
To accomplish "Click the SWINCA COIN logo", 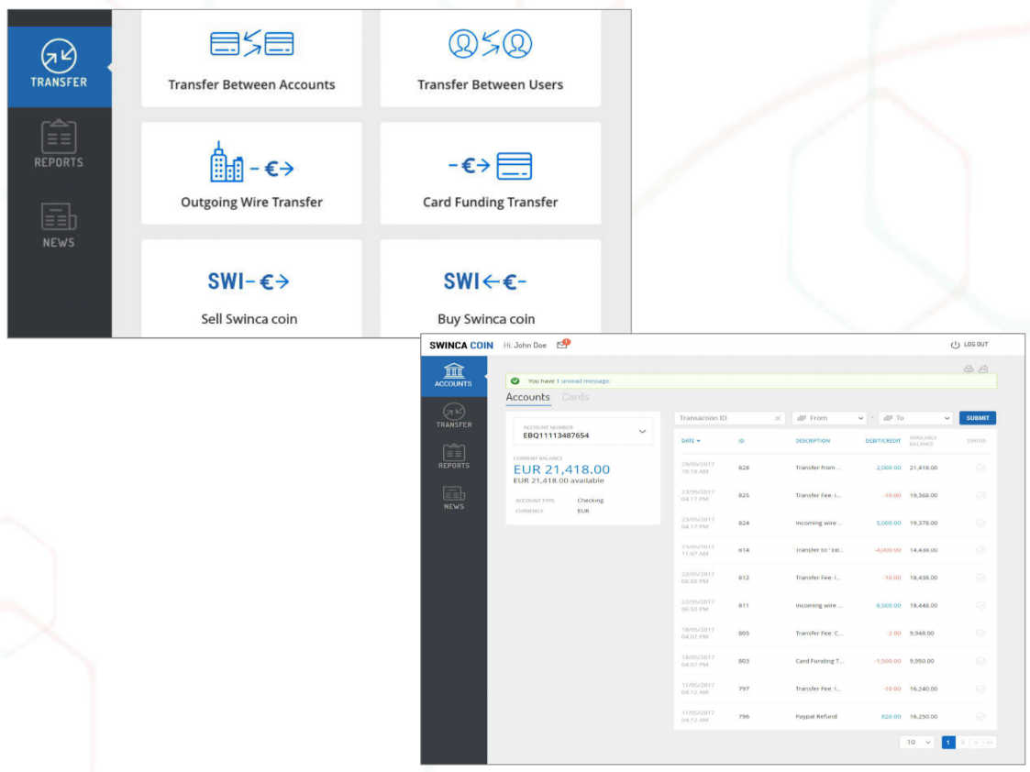I will [461, 346].
